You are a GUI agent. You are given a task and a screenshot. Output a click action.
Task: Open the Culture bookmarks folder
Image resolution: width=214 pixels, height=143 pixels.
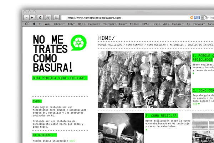pyautogui.click(x=178, y=24)
